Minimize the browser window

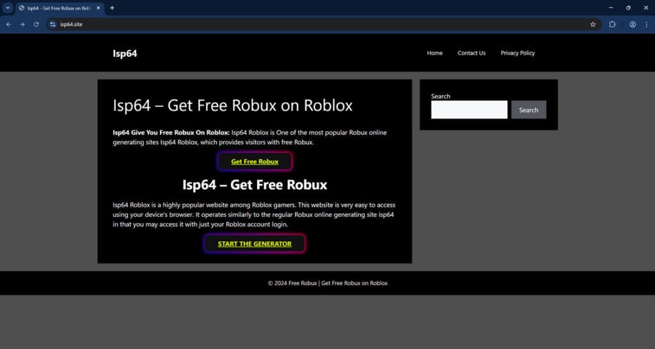point(611,8)
